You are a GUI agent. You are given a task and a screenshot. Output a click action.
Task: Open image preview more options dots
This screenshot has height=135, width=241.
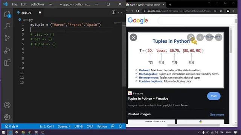pyautogui.click(x=200, y=37)
